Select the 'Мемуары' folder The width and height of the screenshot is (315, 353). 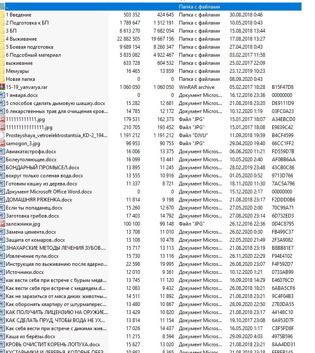click(x=17, y=71)
